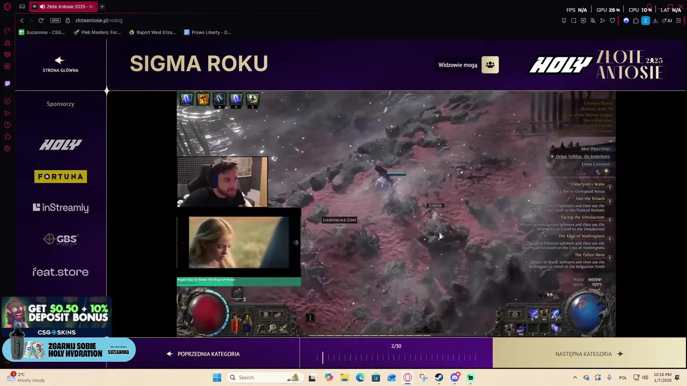Open the HOLY sponsor logo
This screenshot has height=386, width=687.
[61, 145]
